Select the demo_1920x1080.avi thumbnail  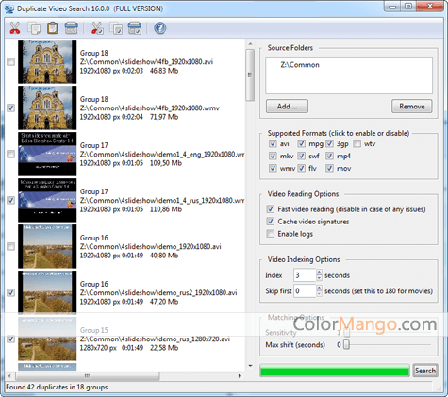pos(47,246)
